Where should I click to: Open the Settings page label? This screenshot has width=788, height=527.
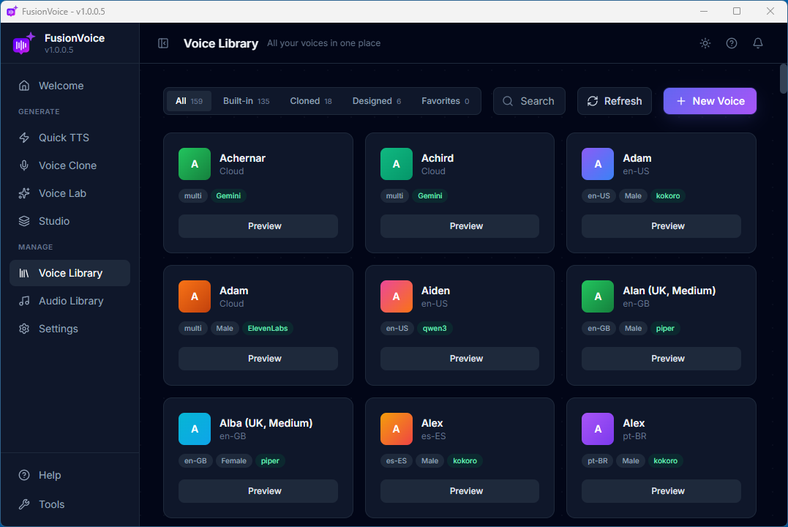pos(59,329)
